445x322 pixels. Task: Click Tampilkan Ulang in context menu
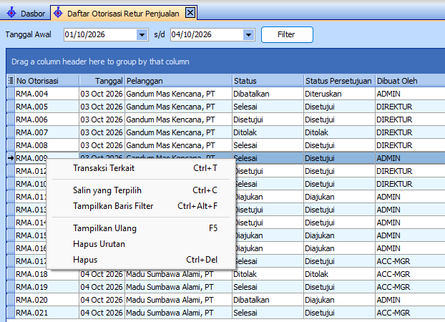coord(141,228)
